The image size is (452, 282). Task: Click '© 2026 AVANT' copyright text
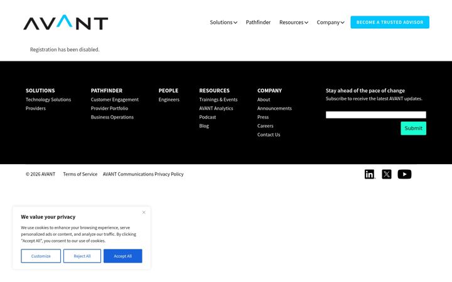pyautogui.click(x=40, y=174)
